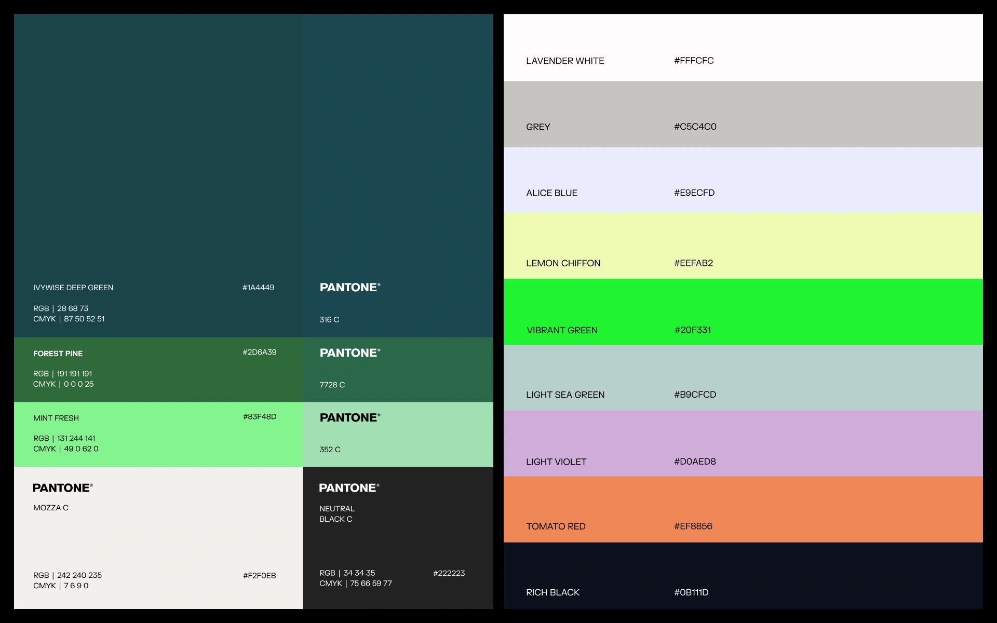Select hex code #2D6A39
The width and height of the screenshot is (997, 623).
tap(260, 352)
